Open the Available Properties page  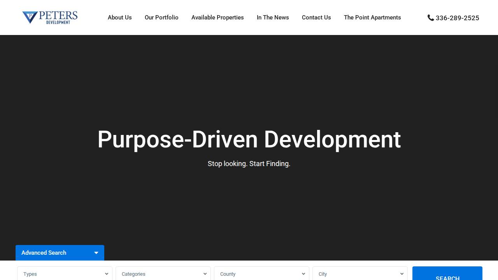pos(217,17)
